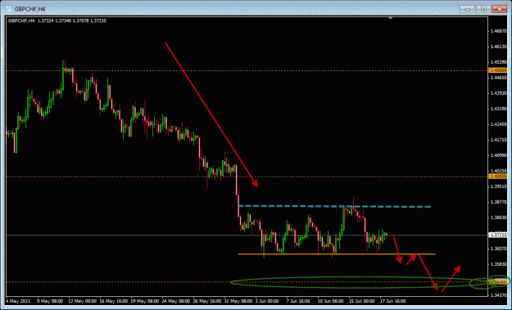Select the dashed blue resistance line
This screenshot has width=512, height=310.
click(334, 206)
